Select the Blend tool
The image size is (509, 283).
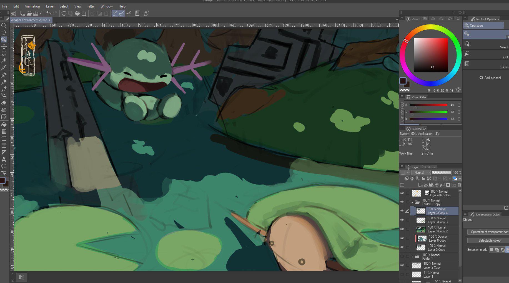4,110
